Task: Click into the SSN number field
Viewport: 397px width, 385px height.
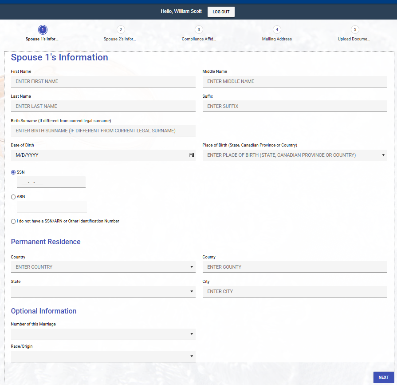Action: point(51,183)
